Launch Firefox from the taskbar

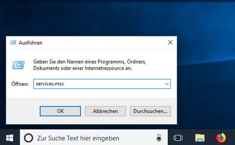point(221,137)
